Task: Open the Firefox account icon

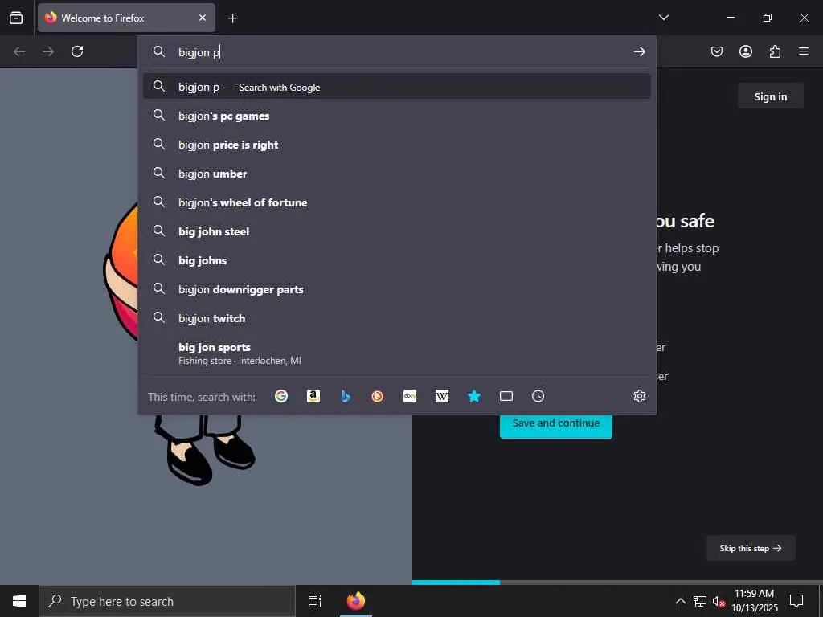Action: click(x=745, y=51)
